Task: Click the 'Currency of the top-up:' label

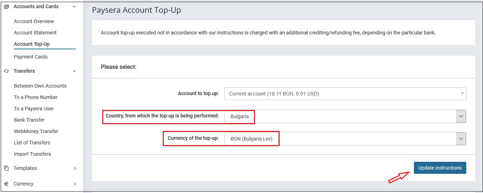Action: pos(193,138)
